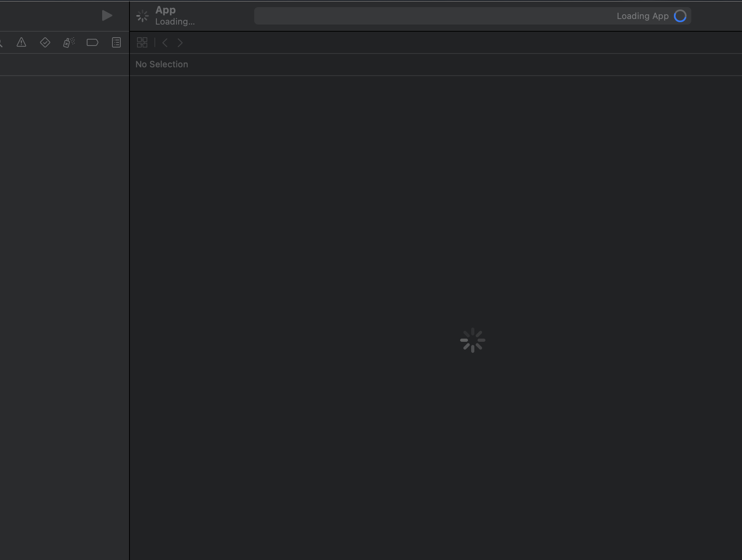742x560 pixels.
Task: Go back with the left chevron
Action: tap(165, 43)
